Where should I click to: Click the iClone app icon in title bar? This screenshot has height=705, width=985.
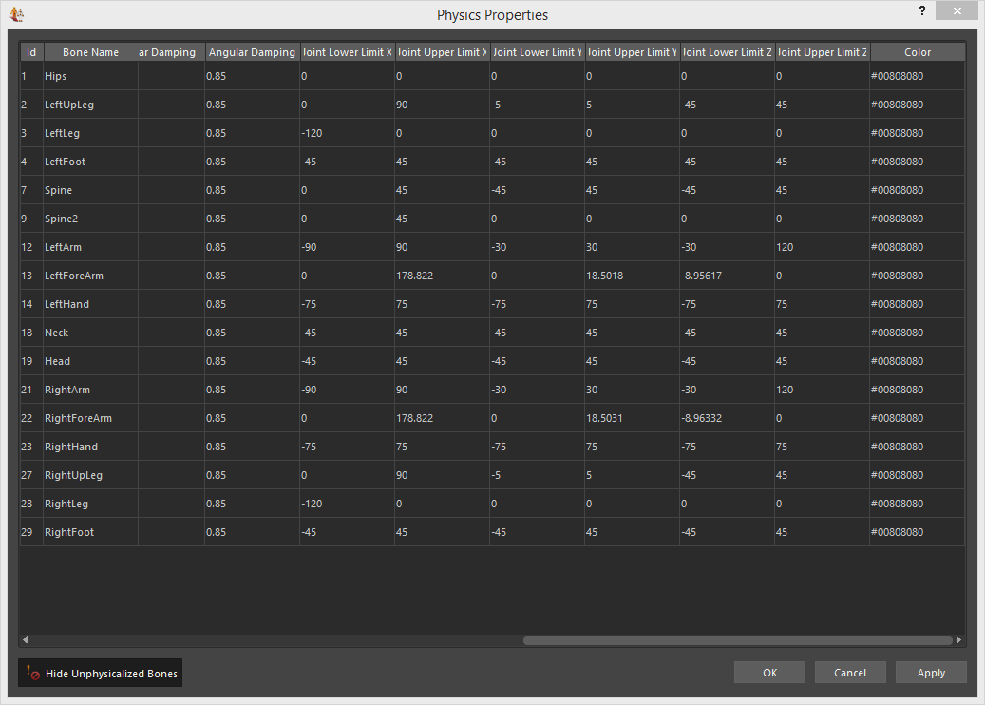[x=17, y=14]
